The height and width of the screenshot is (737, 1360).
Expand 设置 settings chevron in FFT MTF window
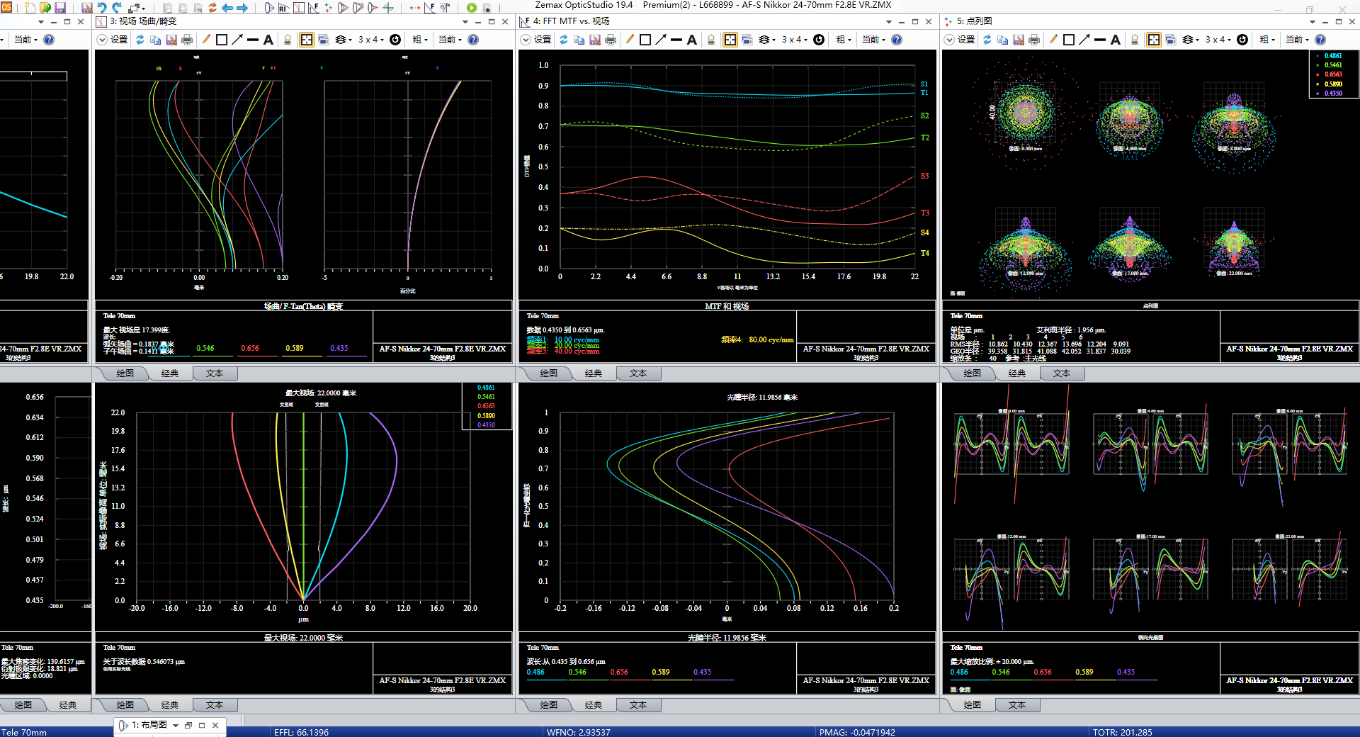point(526,40)
